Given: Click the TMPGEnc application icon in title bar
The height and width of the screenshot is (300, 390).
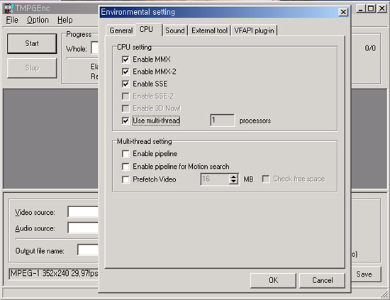Looking at the screenshot, I should pyautogui.click(x=9, y=9).
